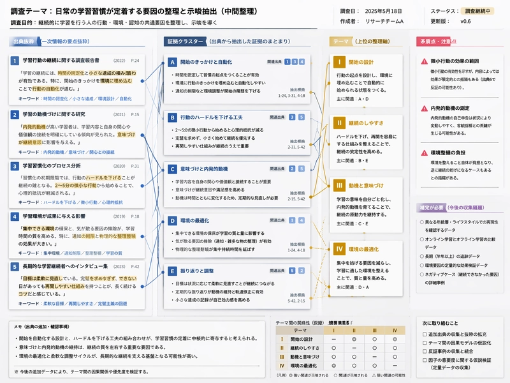Select the cluster badge C 意味づけと内発的動機
Viewport: 510px width, 383px height.
pyautogui.click(x=172, y=169)
